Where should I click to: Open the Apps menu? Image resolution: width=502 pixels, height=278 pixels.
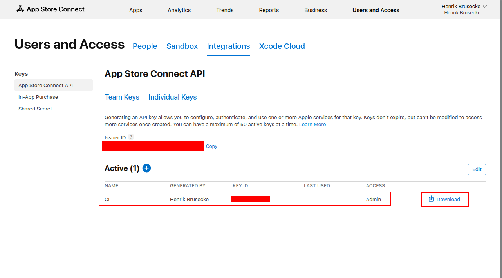pyautogui.click(x=135, y=10)
